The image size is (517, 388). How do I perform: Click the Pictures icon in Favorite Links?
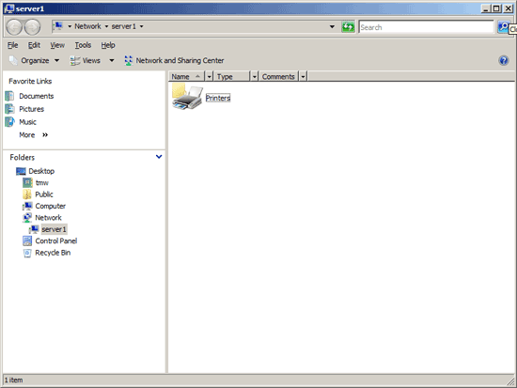[9, 109]
